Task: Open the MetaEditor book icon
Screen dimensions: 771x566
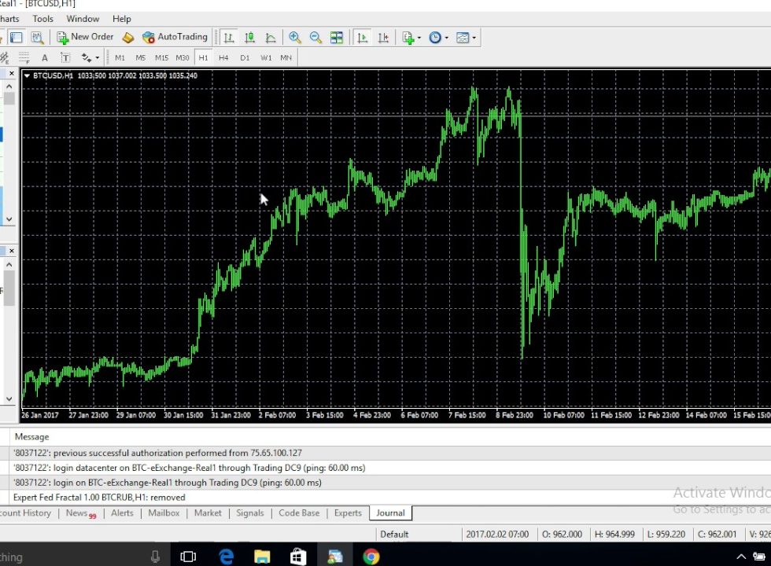Action: [128, 38]
